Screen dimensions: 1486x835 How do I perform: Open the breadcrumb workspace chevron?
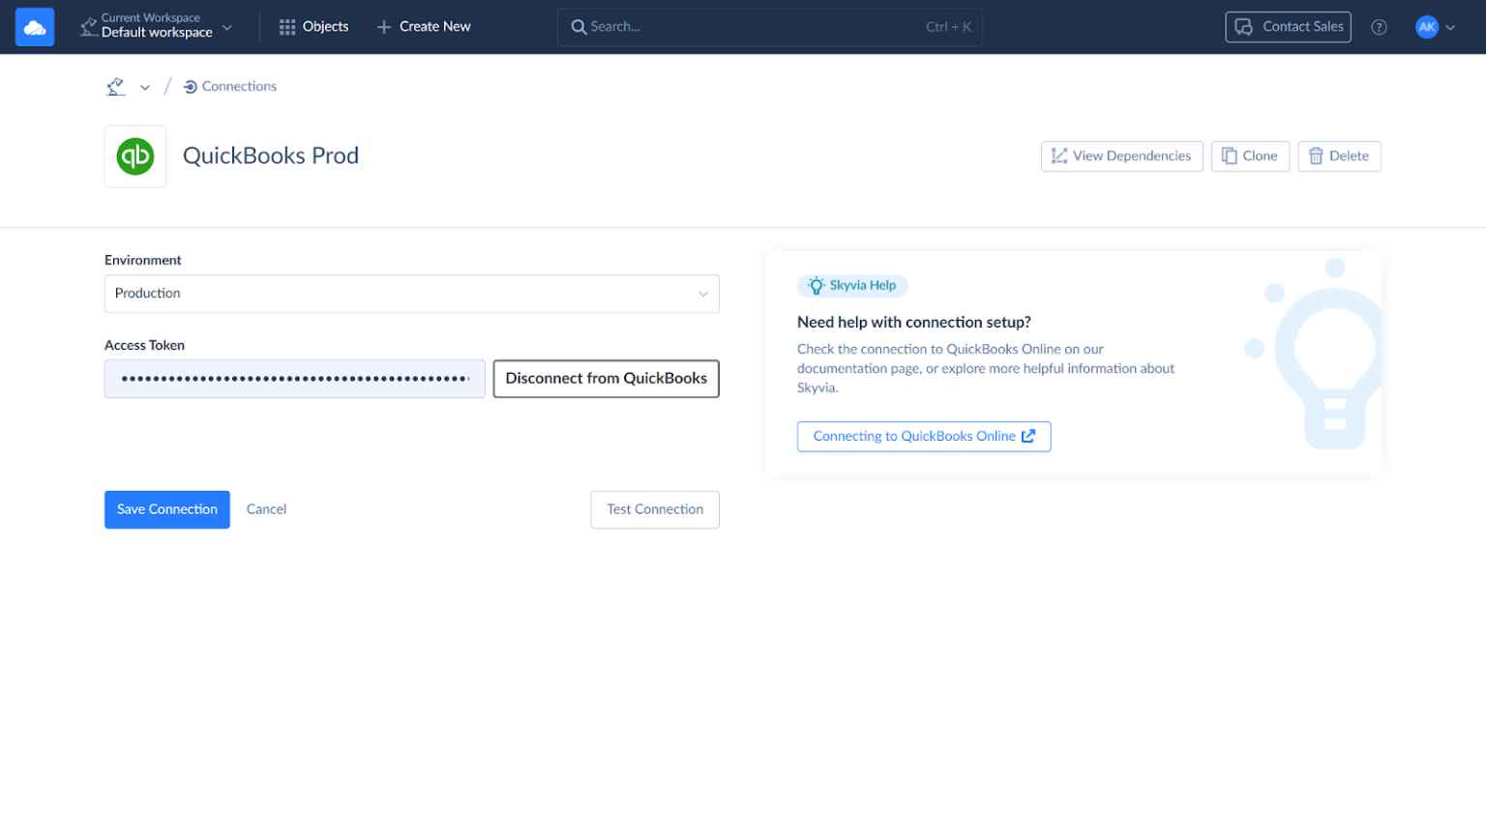(x=145, y=86)
